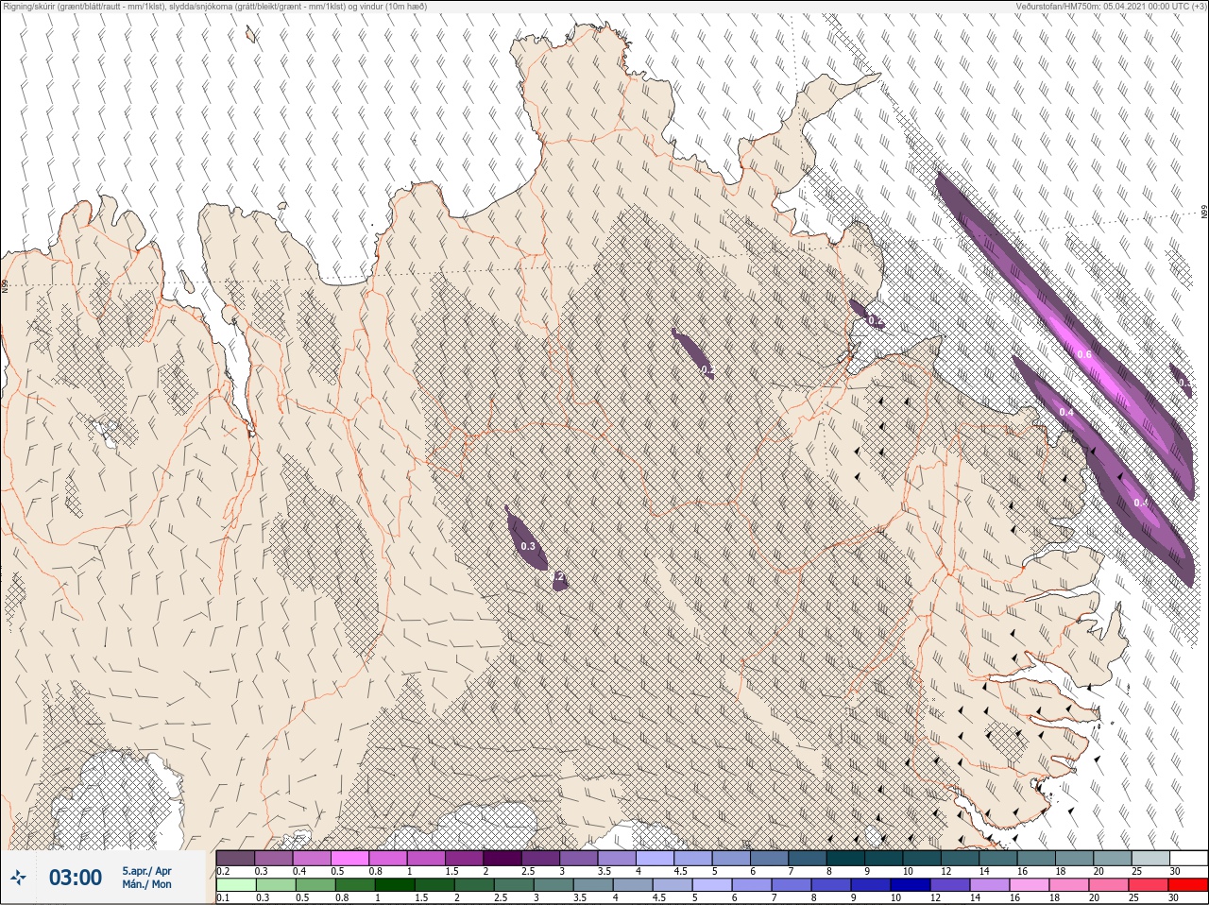Select darkest purple swatch between 2 and 2.5
The width and height of the screenshot is (1209, 905).
502,859
